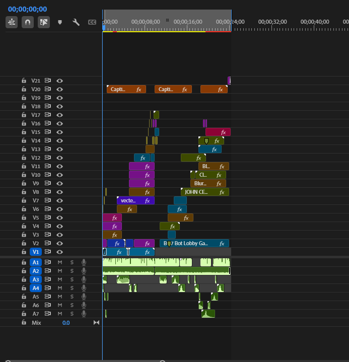The image size is (349, 362).
Task: Mute audio track A1
Action: (60, 262)
